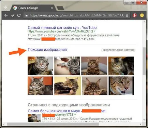Open the Похожие изображения heading link
This screenshot has width=148, height=128.
[x=47, y=50]
